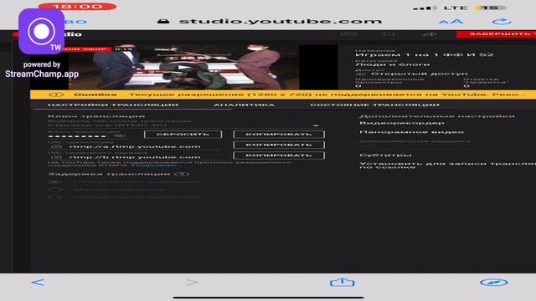Click the share arrow in Studio's top bar
536x301 pixels.
430,34
